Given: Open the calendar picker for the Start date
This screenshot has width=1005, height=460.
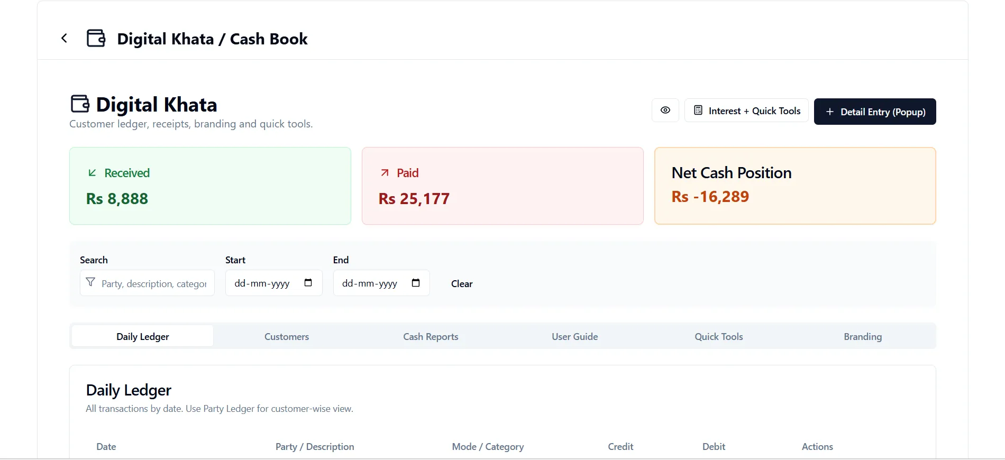Looking at the screenshot, I should click(308, 283).
